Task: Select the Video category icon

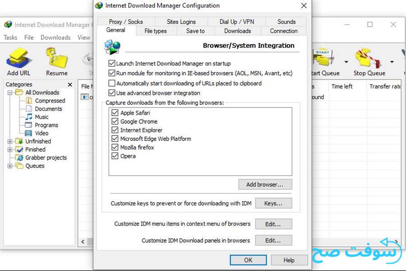Action: pos(28,133)
